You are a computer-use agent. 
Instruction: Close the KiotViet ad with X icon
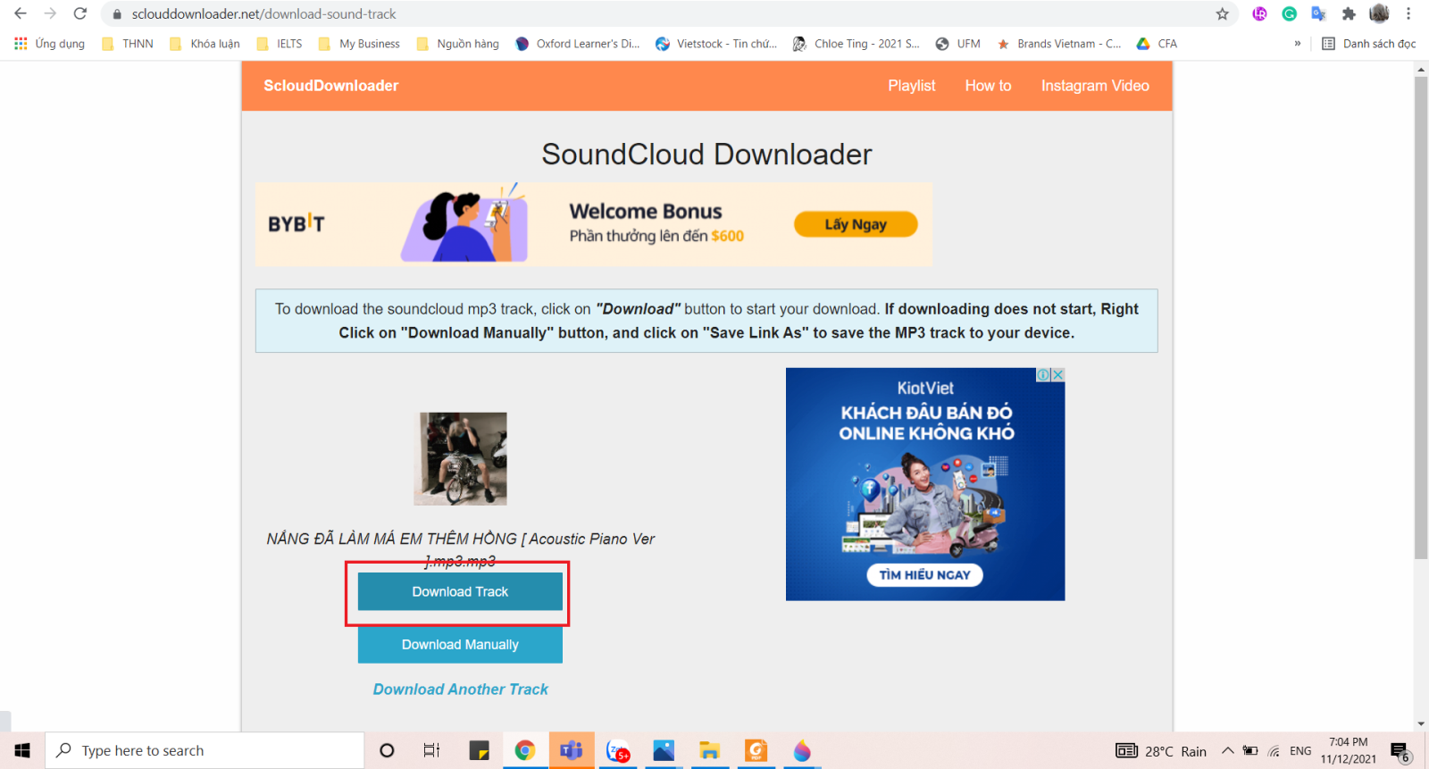point(1058,375)
